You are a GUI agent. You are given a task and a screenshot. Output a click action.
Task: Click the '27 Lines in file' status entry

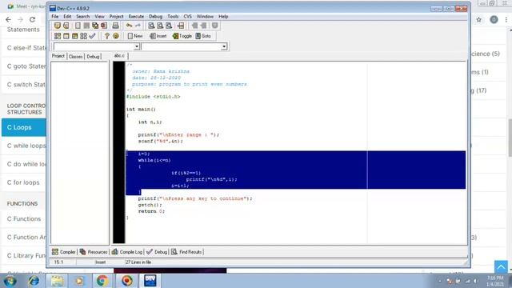pos(138,262)
